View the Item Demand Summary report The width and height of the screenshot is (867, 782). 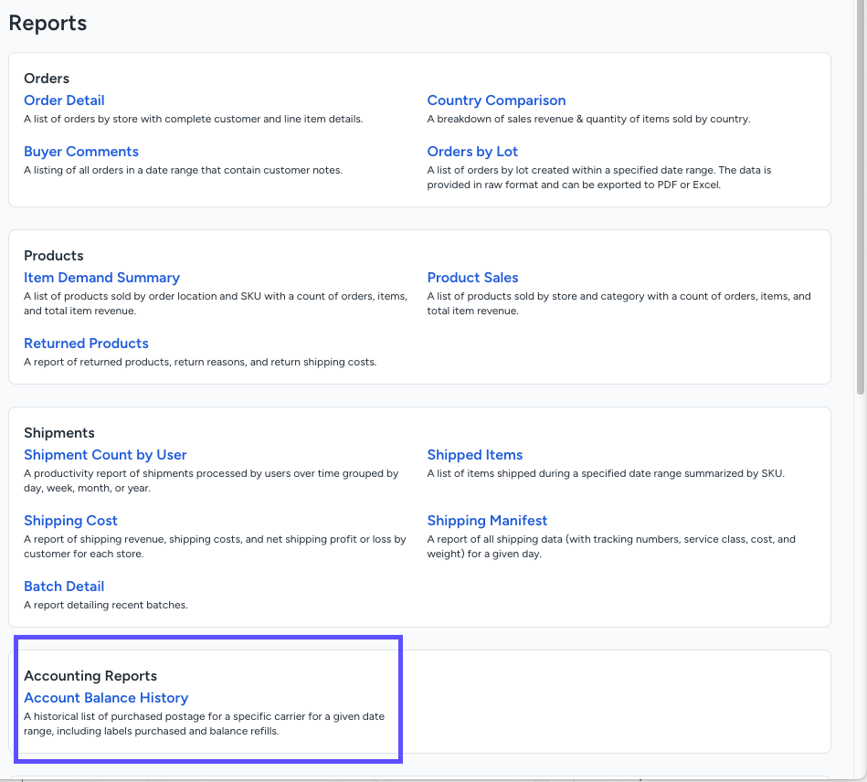(x=101, y=278)
